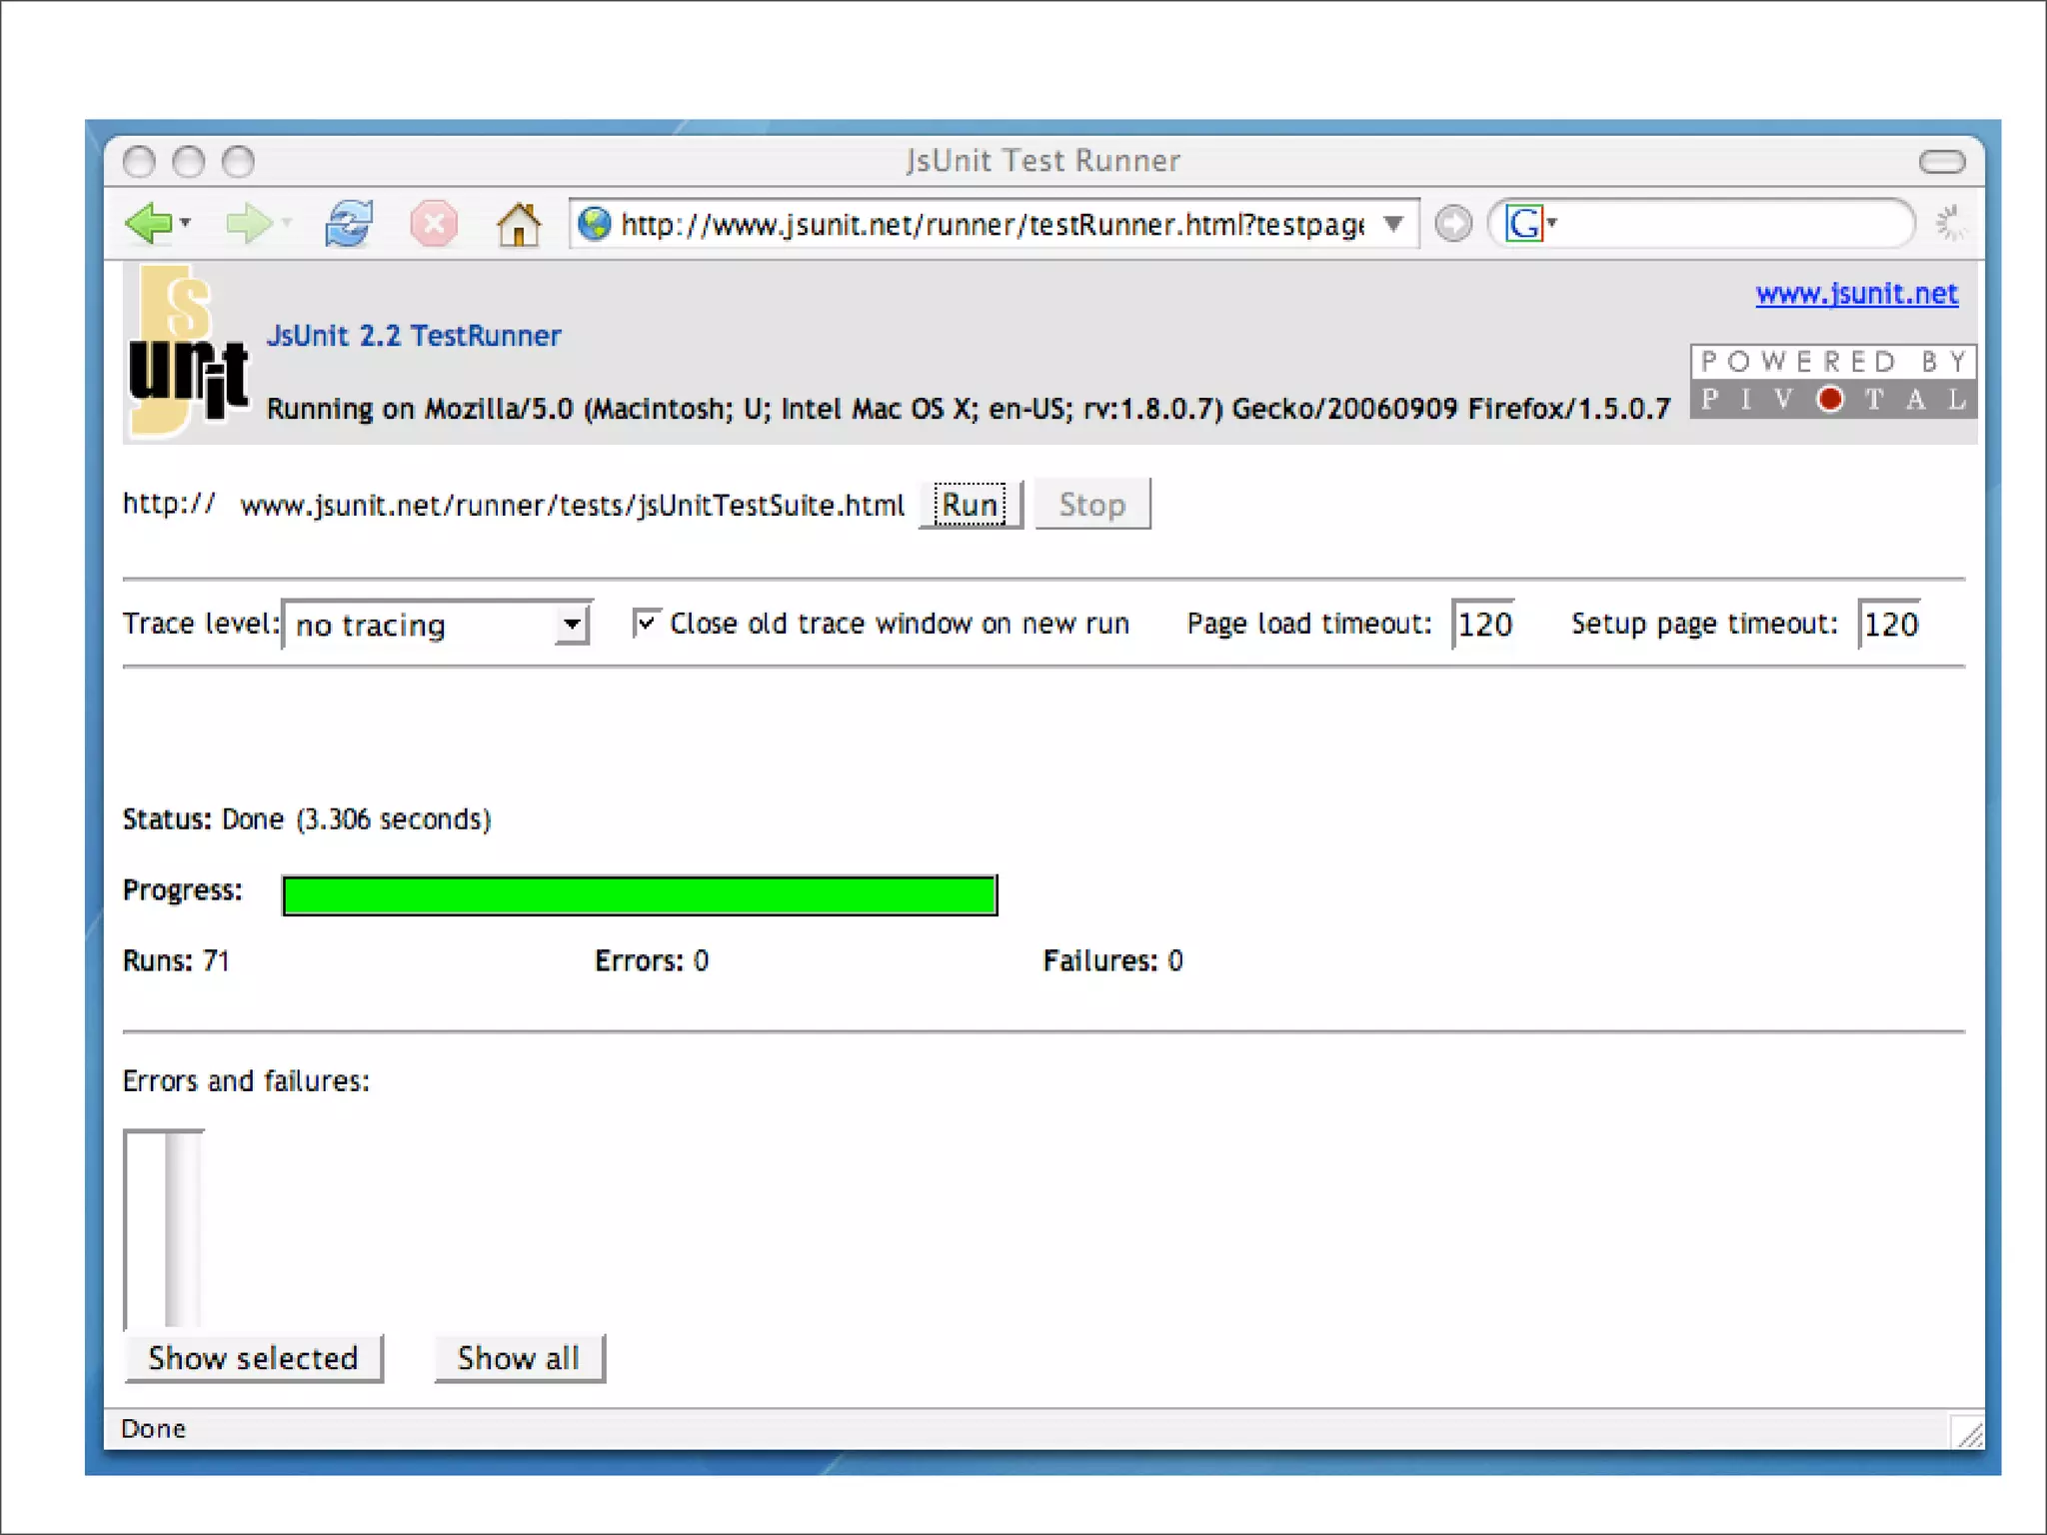Click the Done text in status bar
Viewport: 2047px width, 1535px height.
[x=153, y=1429]
